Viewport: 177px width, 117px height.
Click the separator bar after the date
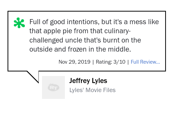point(93,62)
